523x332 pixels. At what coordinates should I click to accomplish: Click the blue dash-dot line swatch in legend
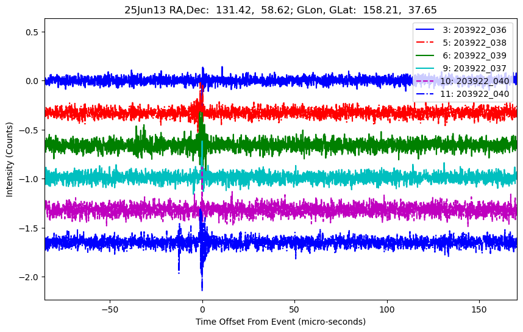click(x=425, y=93)
